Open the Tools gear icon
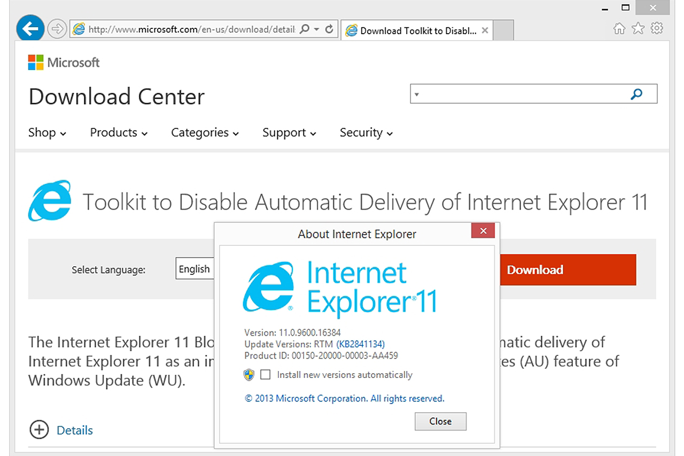This screenshot has height=456, width=684. click(657, 29)
